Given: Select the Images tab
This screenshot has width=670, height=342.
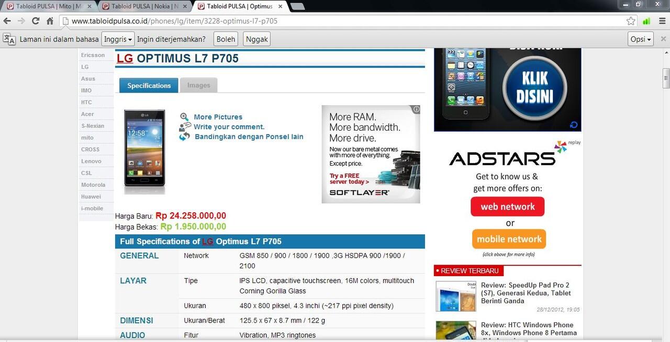Looking at the screenshot, I should (199, 85).
